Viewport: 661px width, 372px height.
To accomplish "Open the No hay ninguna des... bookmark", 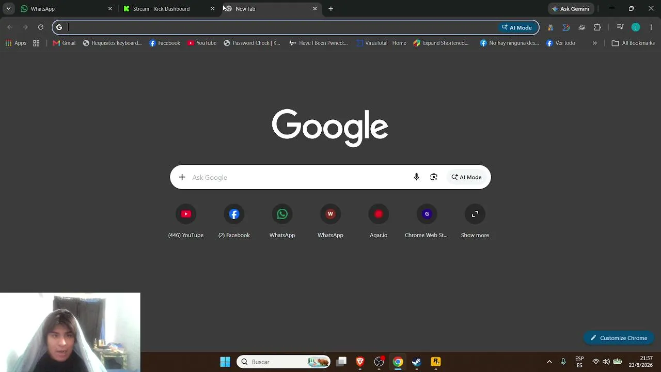I will coord(510,43).
